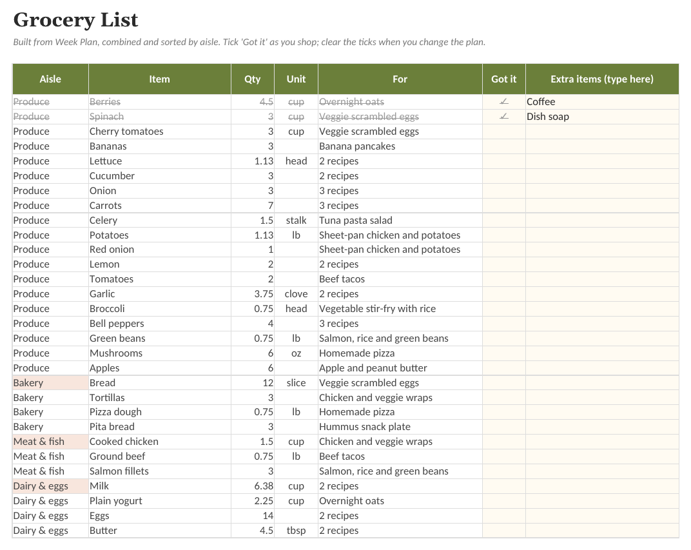Screen dimensions: 691x550
Task: Select the Onion item cell
Action: pos(159,191)
